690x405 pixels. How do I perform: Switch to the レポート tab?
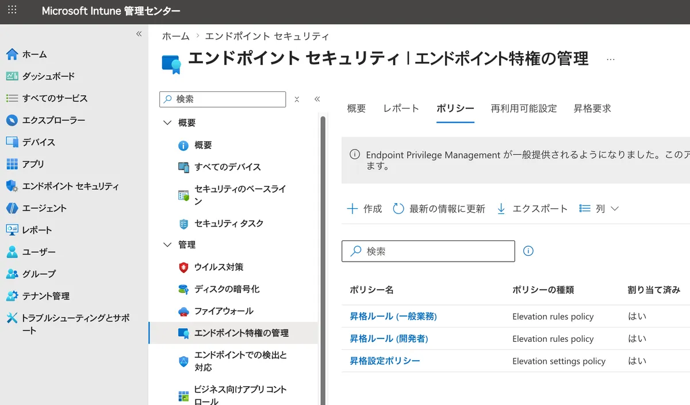(x=401, y=108)
